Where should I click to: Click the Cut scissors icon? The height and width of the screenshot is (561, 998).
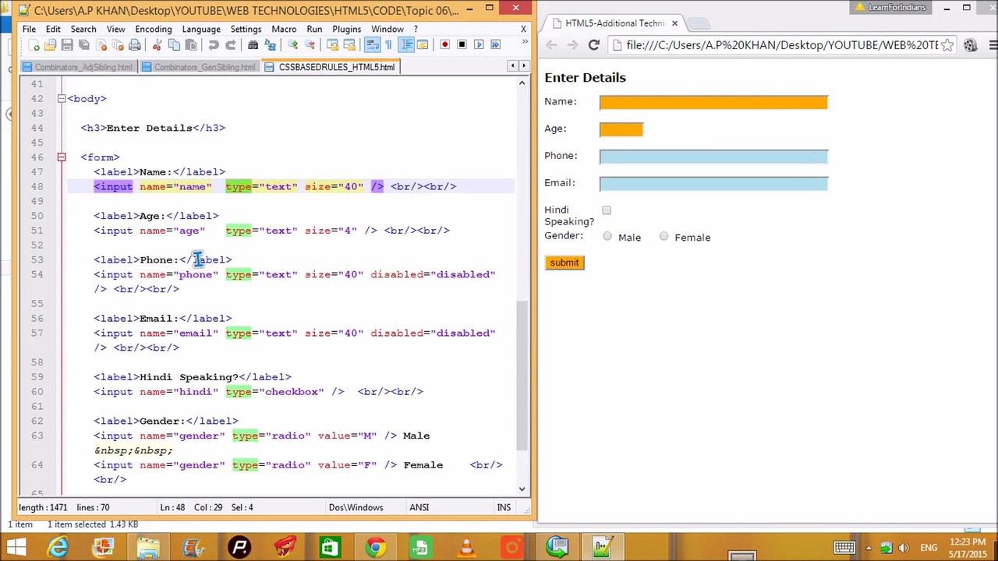(x=157, y=44)
